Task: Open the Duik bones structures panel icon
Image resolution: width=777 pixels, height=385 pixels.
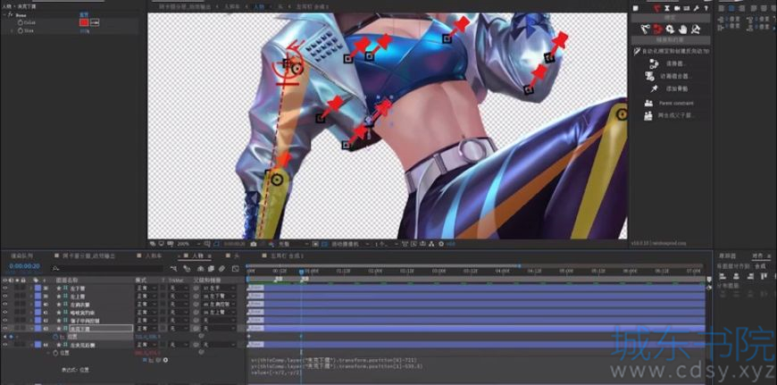Action: (x=645, y=29)
